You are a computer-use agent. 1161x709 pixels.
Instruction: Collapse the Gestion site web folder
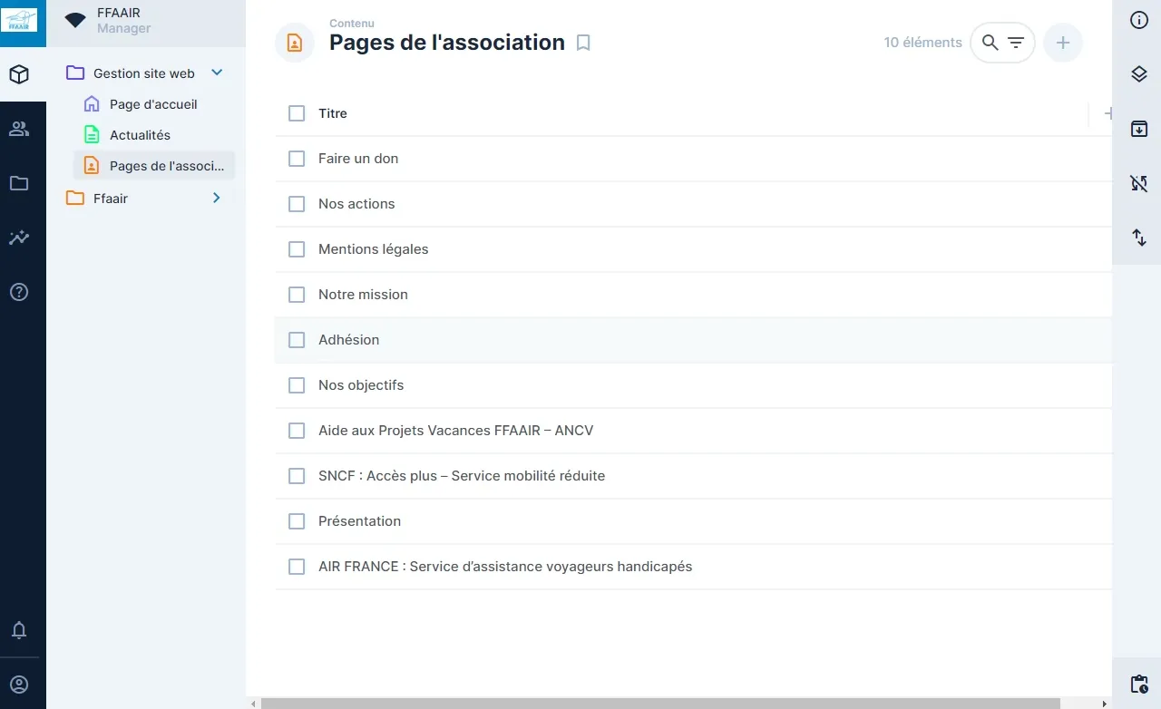216,73
